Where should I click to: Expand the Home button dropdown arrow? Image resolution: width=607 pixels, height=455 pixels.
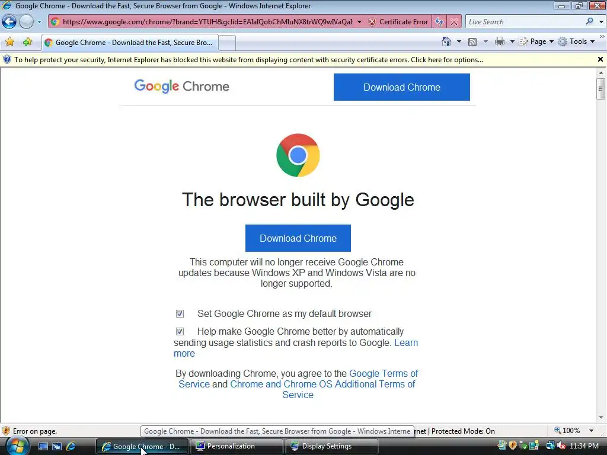coord(459,41)
